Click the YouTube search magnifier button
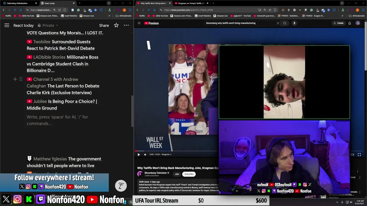The height and width of the screenshot is (206, 367). pos(285,23)
